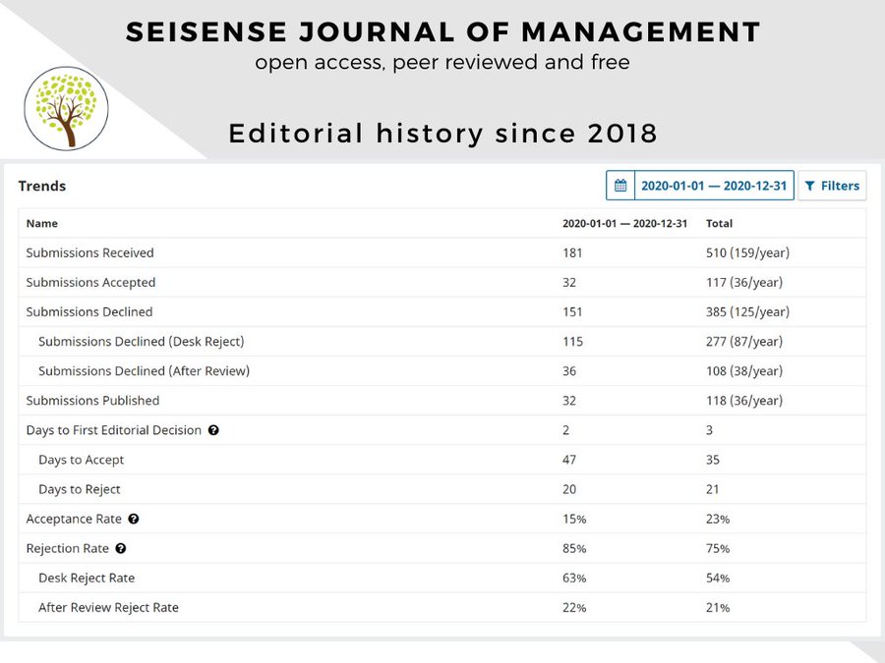Click the value 181 for Submissions Received

pos(572,252)
